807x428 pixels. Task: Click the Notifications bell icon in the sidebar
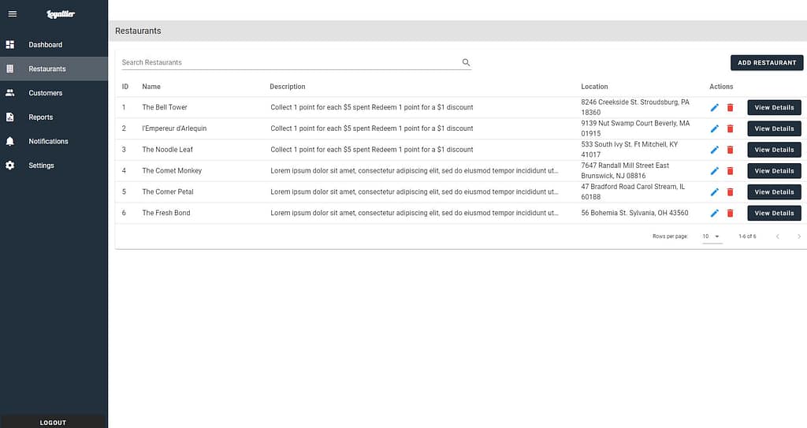click(x=10, y=141)
